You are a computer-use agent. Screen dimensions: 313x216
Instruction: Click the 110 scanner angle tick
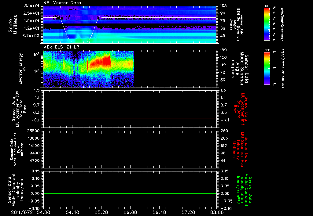tap(223, 65)
